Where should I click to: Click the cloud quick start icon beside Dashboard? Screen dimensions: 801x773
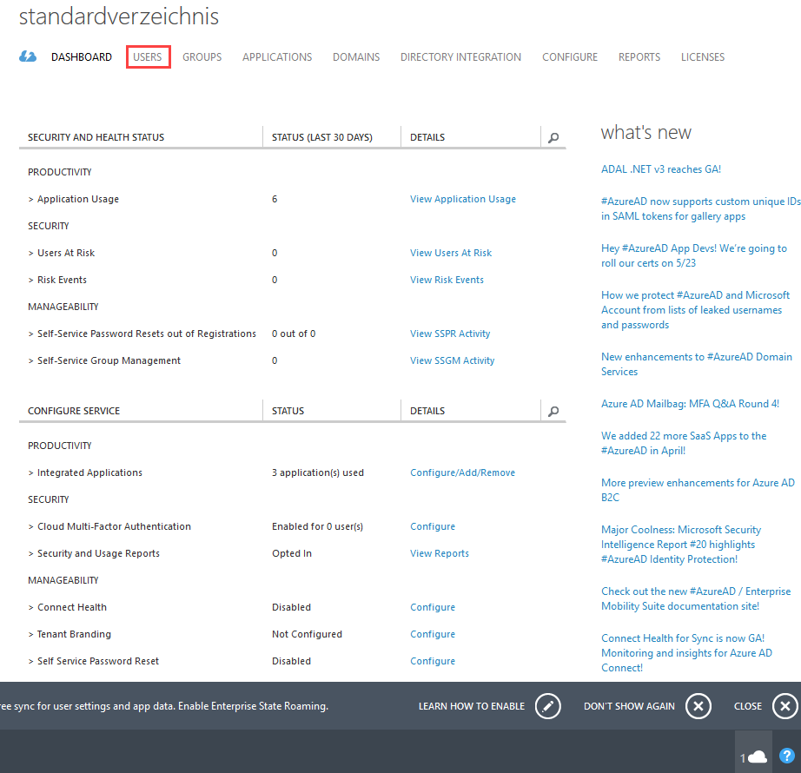coord(28,56)
